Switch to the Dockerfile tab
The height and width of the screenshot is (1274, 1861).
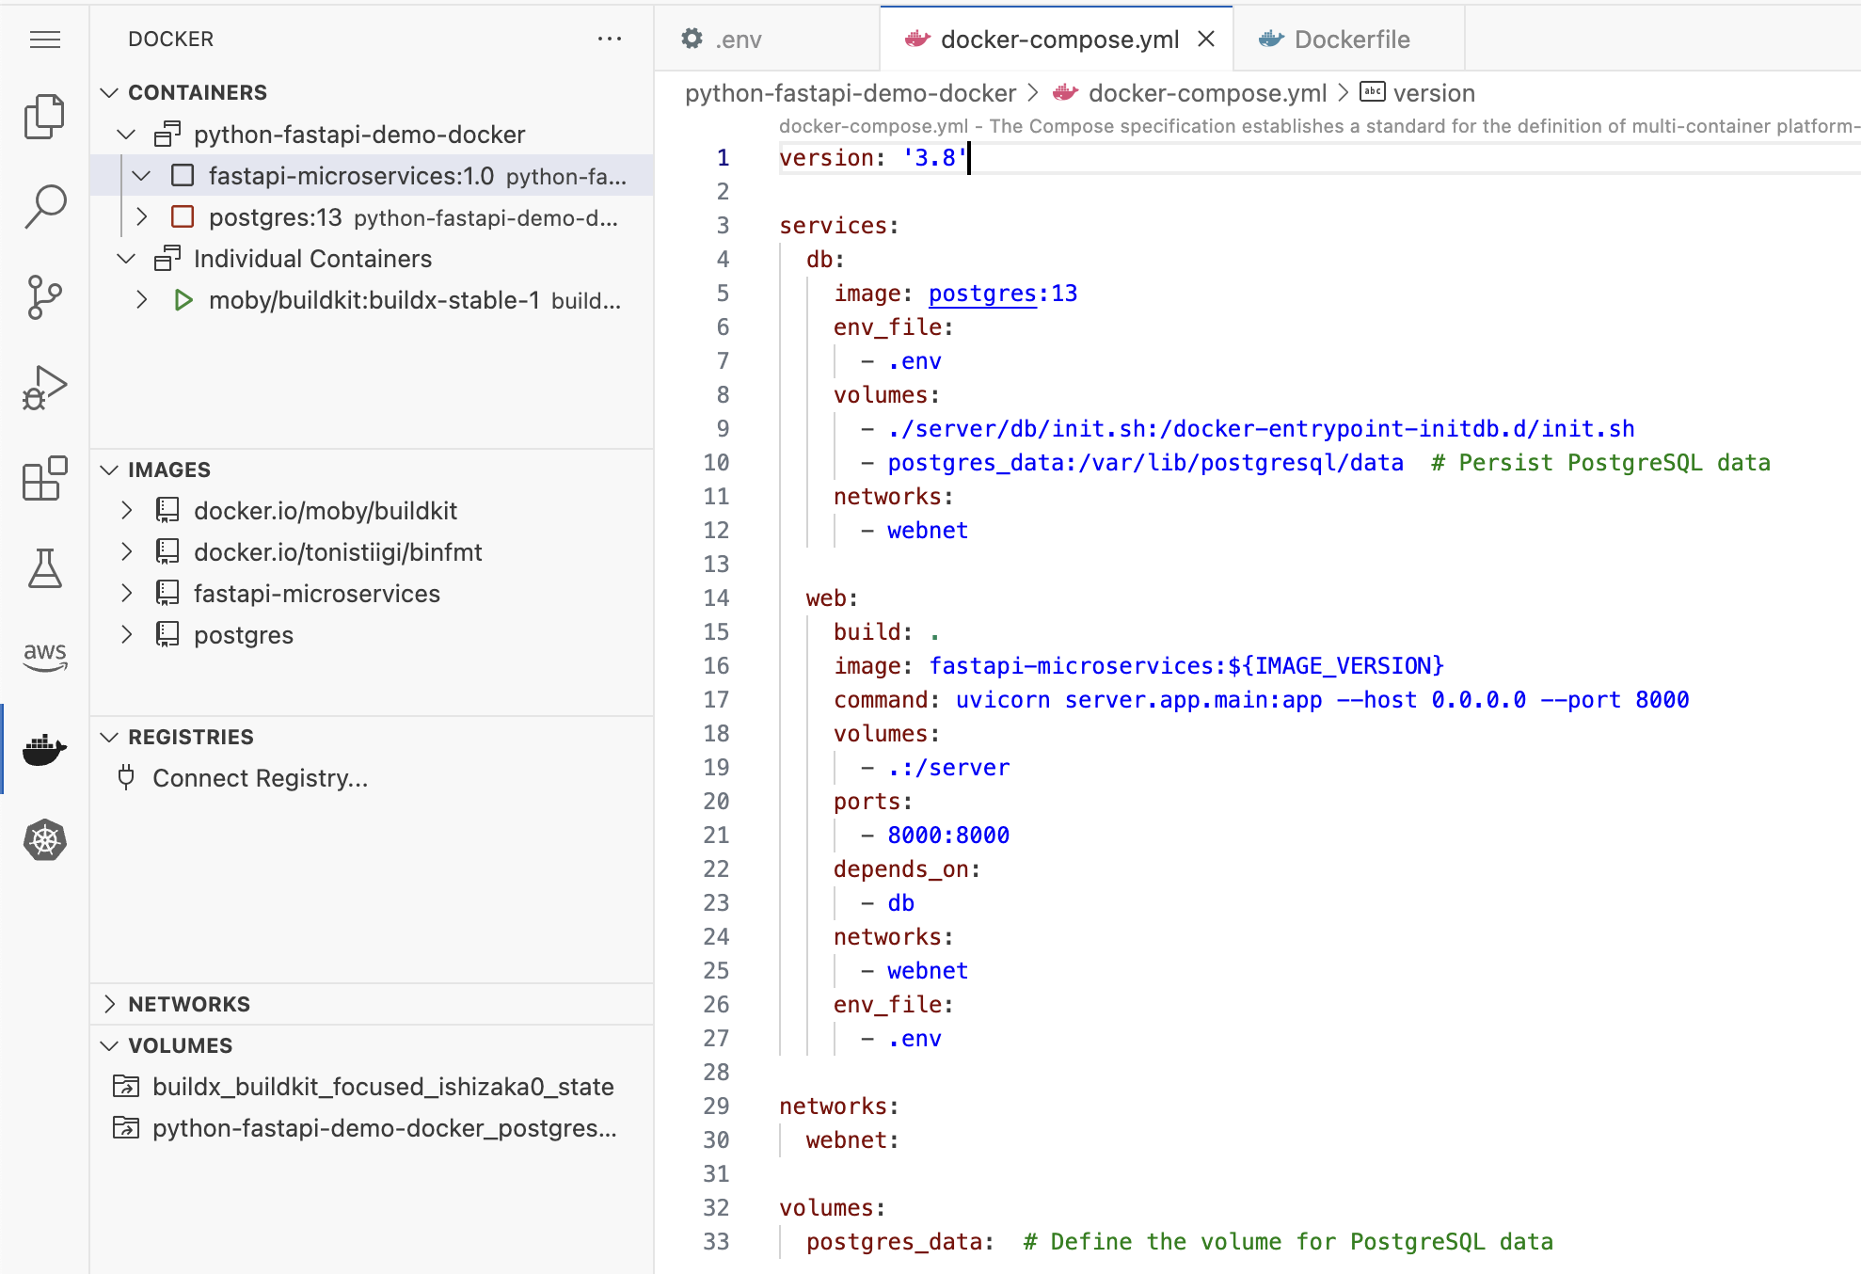coord(1348,40)
